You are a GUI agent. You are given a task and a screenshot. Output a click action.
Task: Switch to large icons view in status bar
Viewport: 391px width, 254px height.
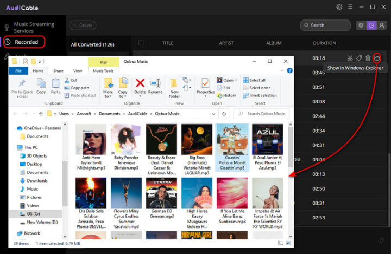[x=288, y=243]
